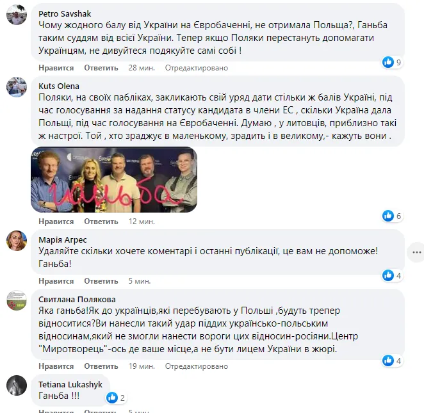Show edit history under Petro Savshak's comment
This screenshot has height=413, width=424.
(197, 68)
